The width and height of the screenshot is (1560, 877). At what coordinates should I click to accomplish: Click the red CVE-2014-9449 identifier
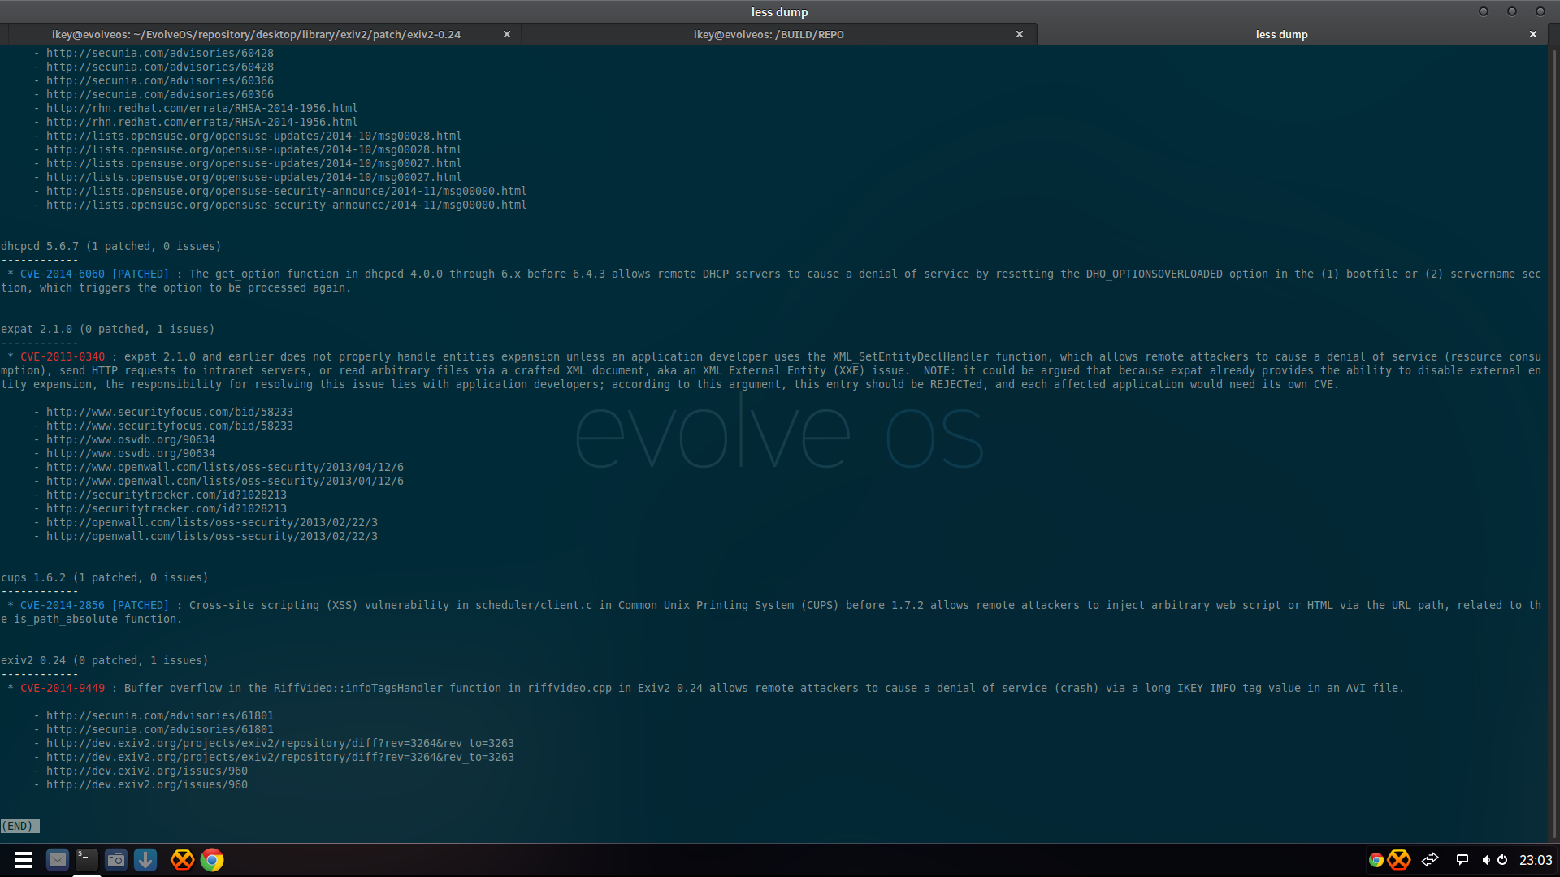[63, 688]
